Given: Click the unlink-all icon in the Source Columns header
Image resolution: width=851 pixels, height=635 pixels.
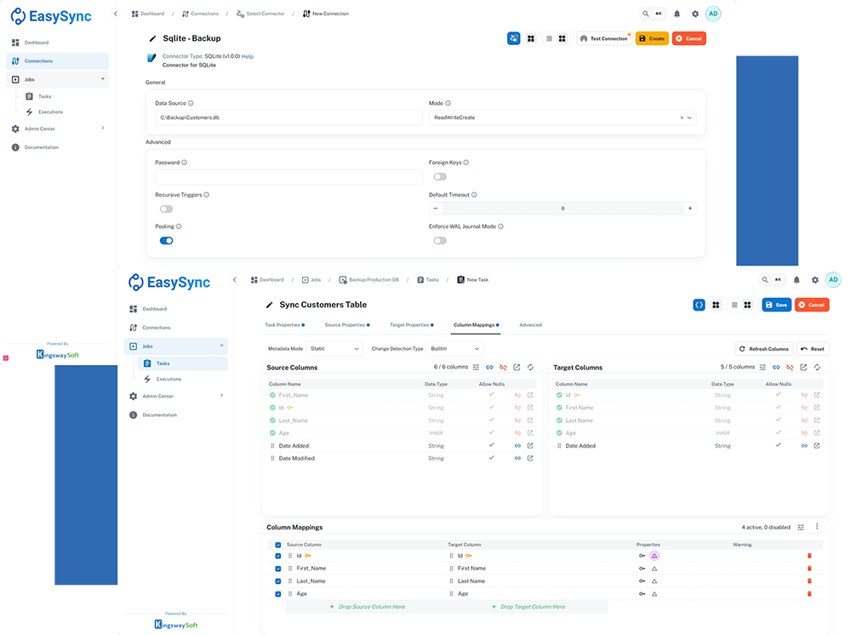Looking at the screenshot, I should click(x=503, y=368).
